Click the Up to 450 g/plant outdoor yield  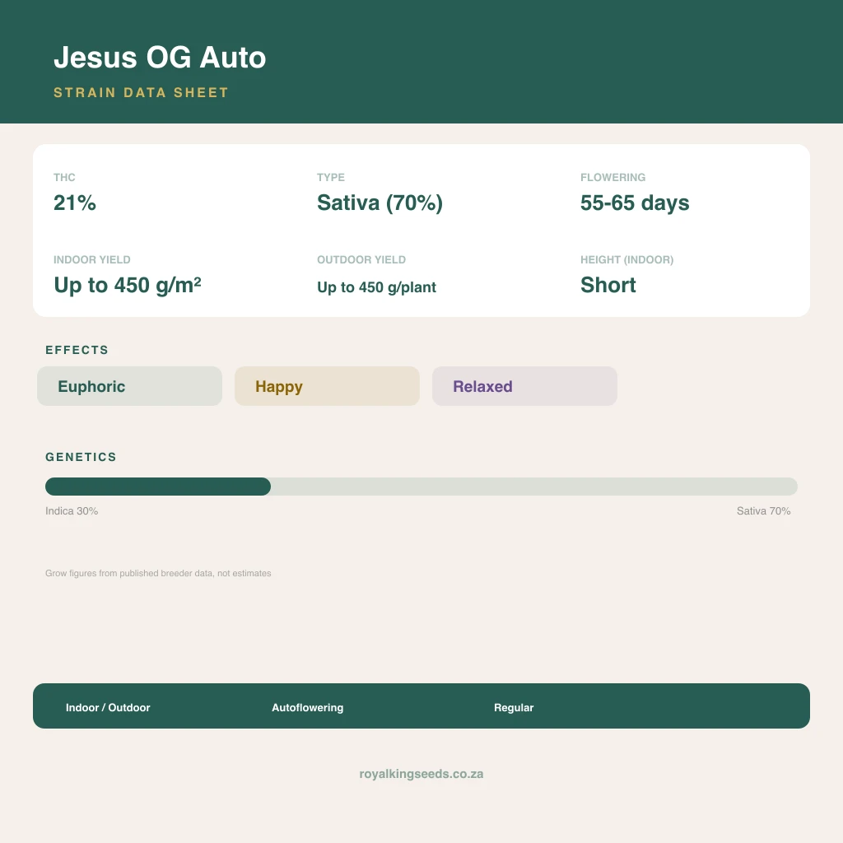[x=376, y=287]
